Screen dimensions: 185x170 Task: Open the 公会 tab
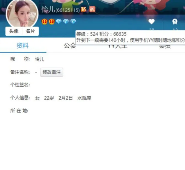coord(70,46)
